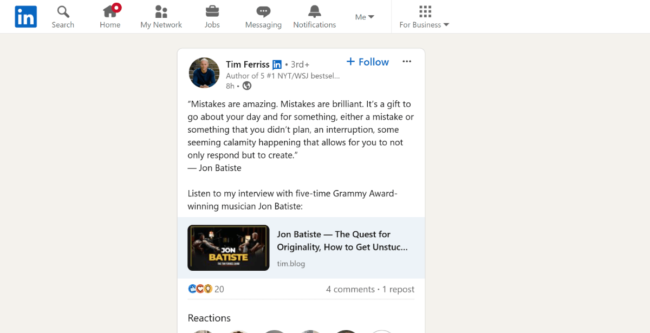Screen dimensions: 650x333
Task: Click Tim Ferriss profile photo
Action: coord(204,73)
